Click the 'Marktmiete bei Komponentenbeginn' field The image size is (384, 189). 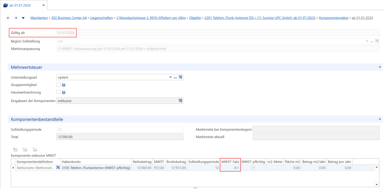click(x=316, y=129)
